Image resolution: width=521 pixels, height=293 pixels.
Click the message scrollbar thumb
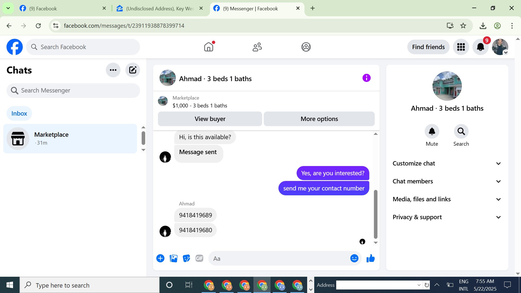[376, 214]
